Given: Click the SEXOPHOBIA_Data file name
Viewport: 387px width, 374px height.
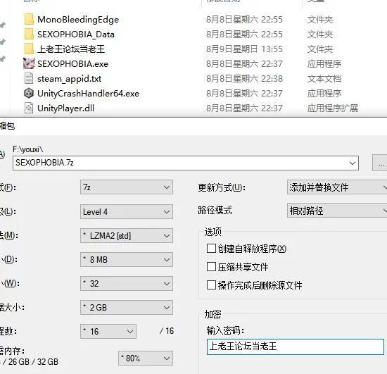Looking at the screenshot, I should (76, 35).
